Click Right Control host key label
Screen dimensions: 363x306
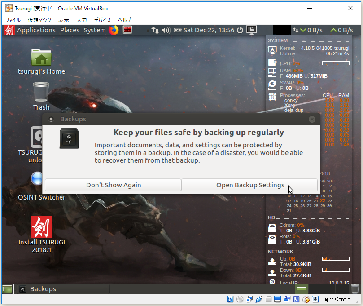[337, 299]
